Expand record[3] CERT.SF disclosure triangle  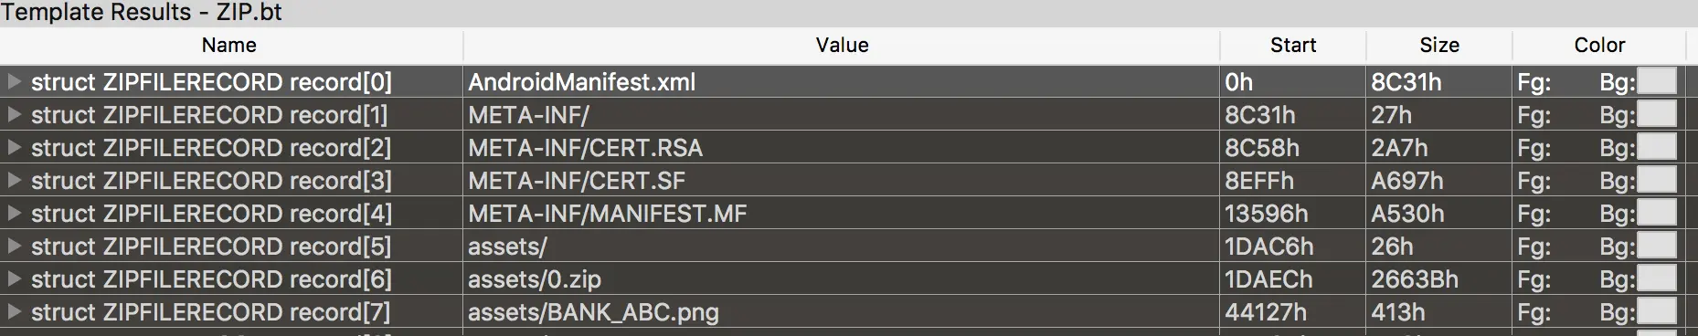14,181
